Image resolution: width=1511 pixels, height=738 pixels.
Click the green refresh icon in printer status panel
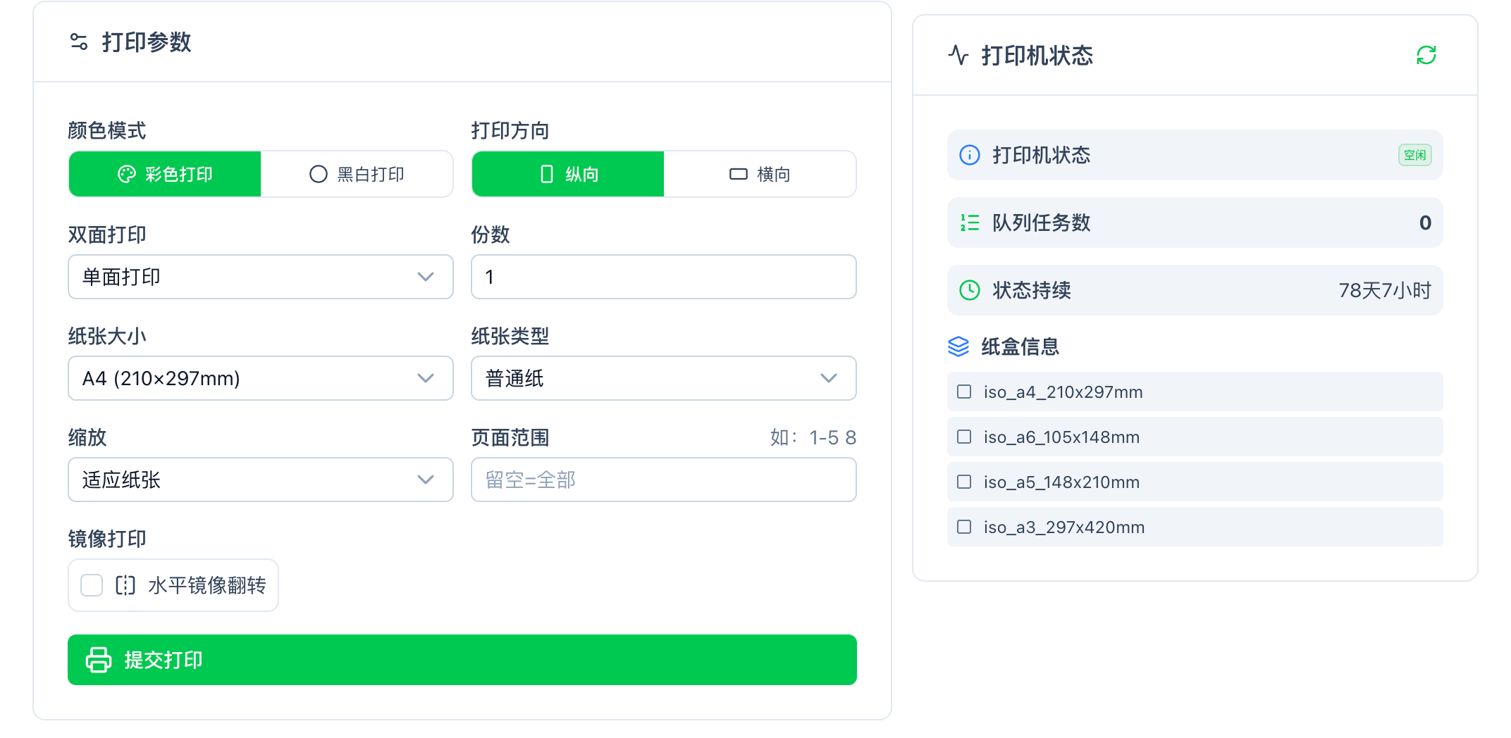point(1426,55)
